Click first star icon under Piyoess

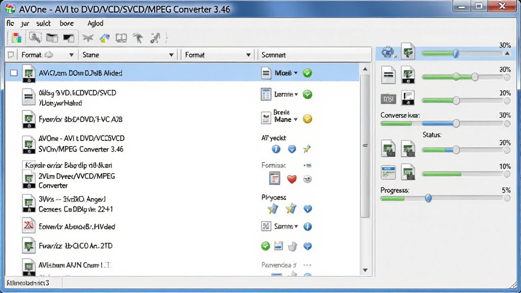click(x=273, y=209)
